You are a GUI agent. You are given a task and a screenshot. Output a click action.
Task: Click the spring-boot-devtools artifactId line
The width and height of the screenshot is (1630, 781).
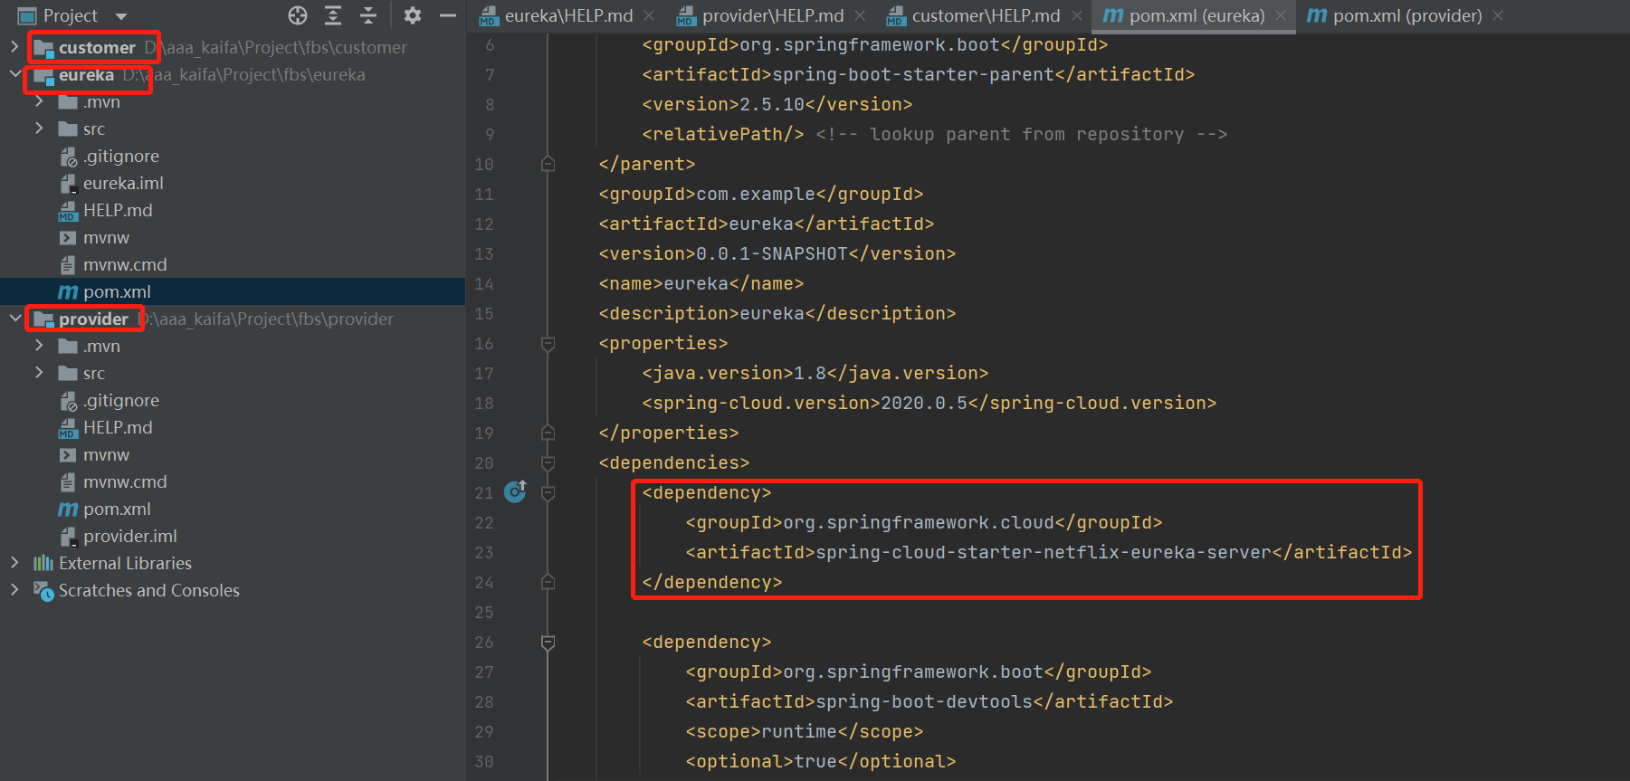pyautogui.click(x=929, y=701)
